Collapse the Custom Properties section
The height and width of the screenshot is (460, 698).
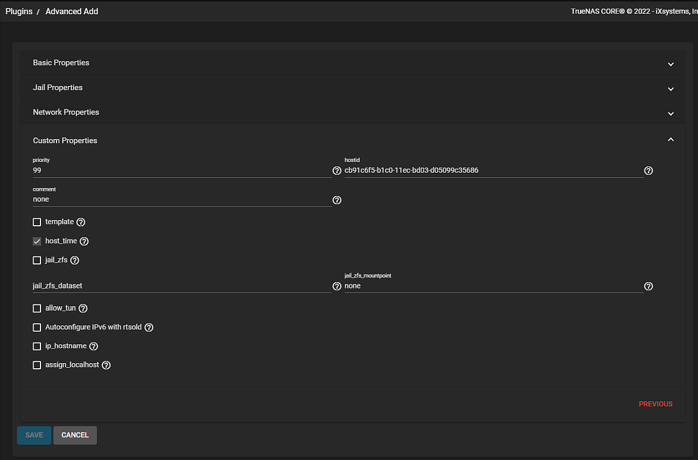671,140
